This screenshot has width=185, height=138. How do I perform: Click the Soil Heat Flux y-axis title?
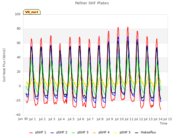click(x=4, y=65)
